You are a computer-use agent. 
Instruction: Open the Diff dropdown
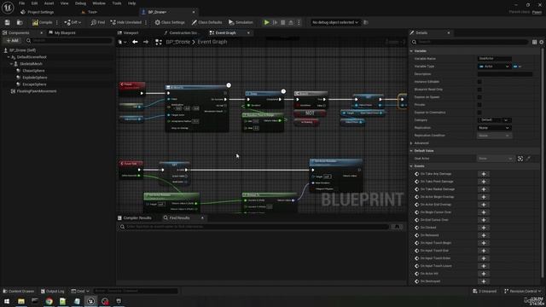tap(73, 22)
